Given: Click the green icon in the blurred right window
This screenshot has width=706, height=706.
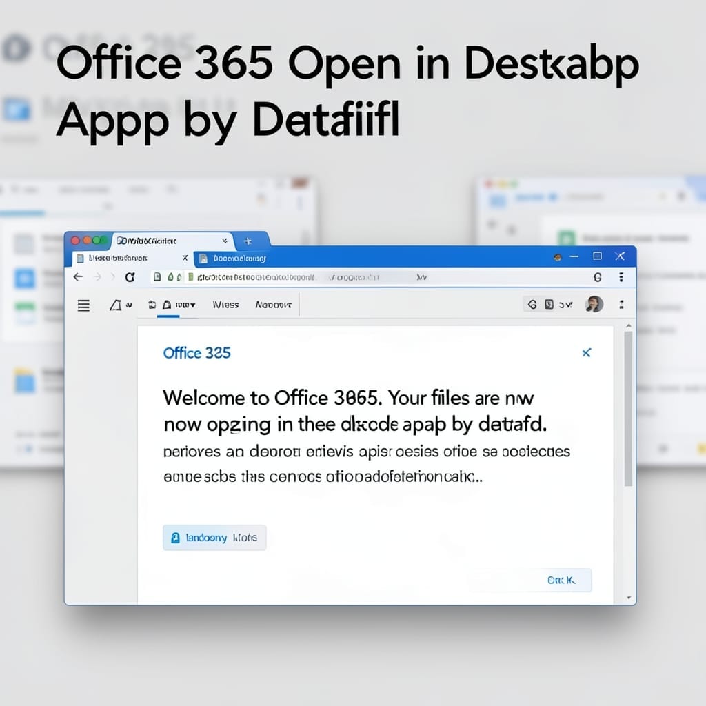Looking at the screenshot, I should click(x=566, y=238).
